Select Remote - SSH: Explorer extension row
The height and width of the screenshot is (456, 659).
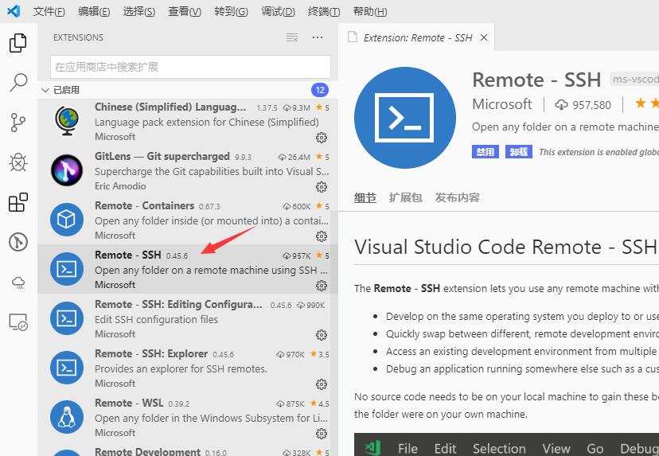188,368
